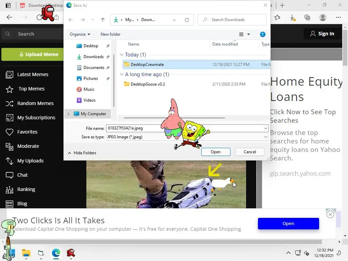Go forward in Save As dialog
Screen dimensions: 348x261
pos(83,20)
